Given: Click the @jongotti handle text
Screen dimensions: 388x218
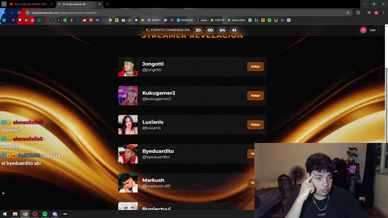Looking at the screenshot, I should tap(152, 70).
